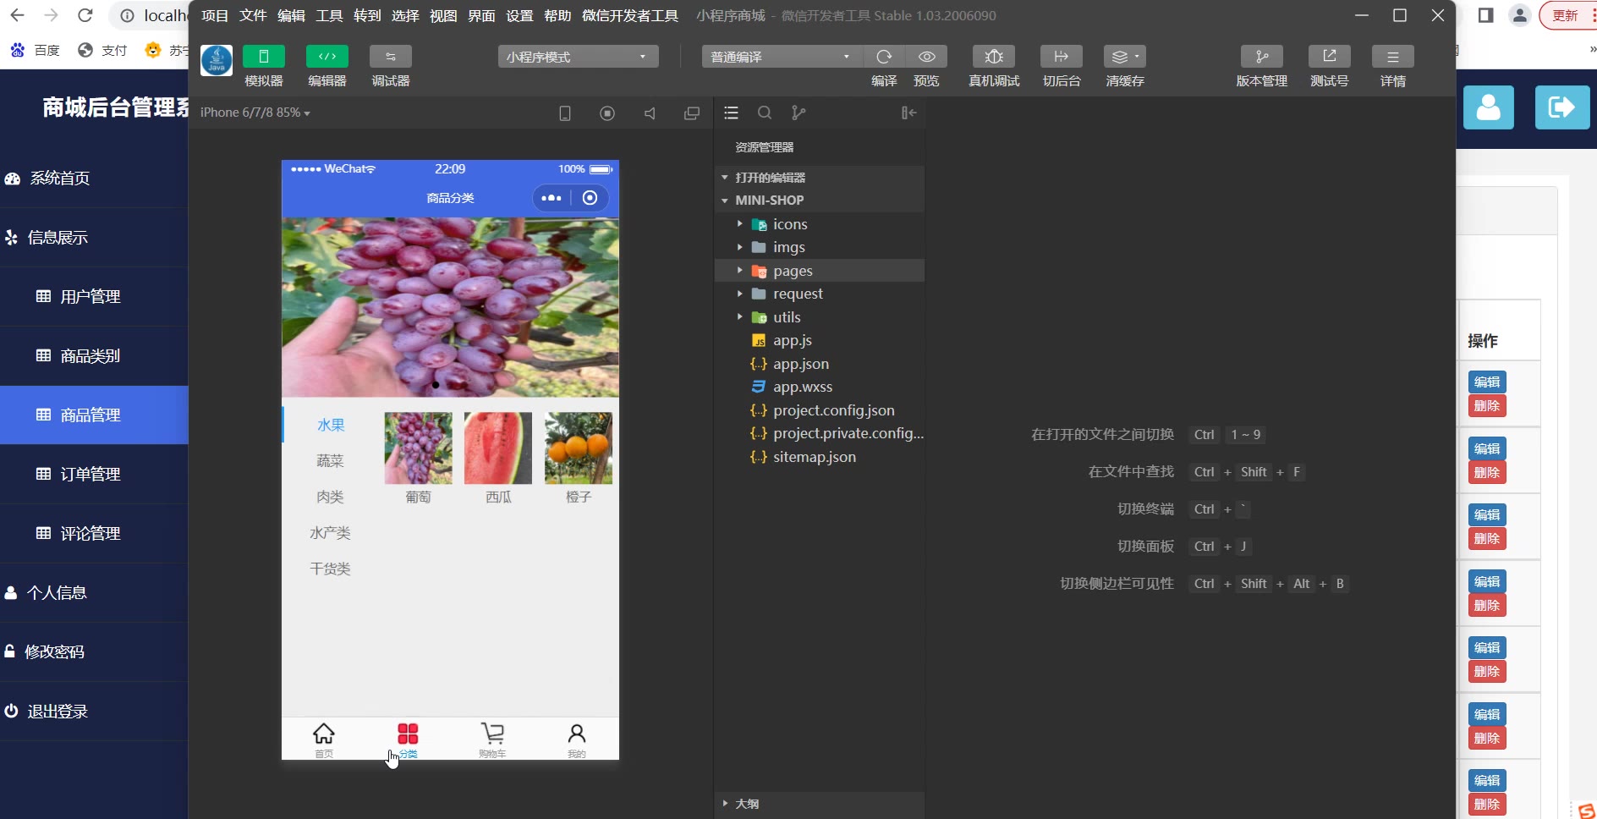
Task: Open 版本管理 version control icon
Action: 1261,57
